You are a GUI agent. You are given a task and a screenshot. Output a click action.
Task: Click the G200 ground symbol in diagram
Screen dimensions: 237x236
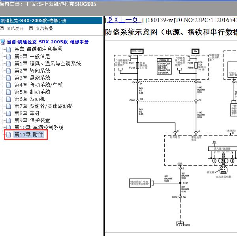pos(180,224)
